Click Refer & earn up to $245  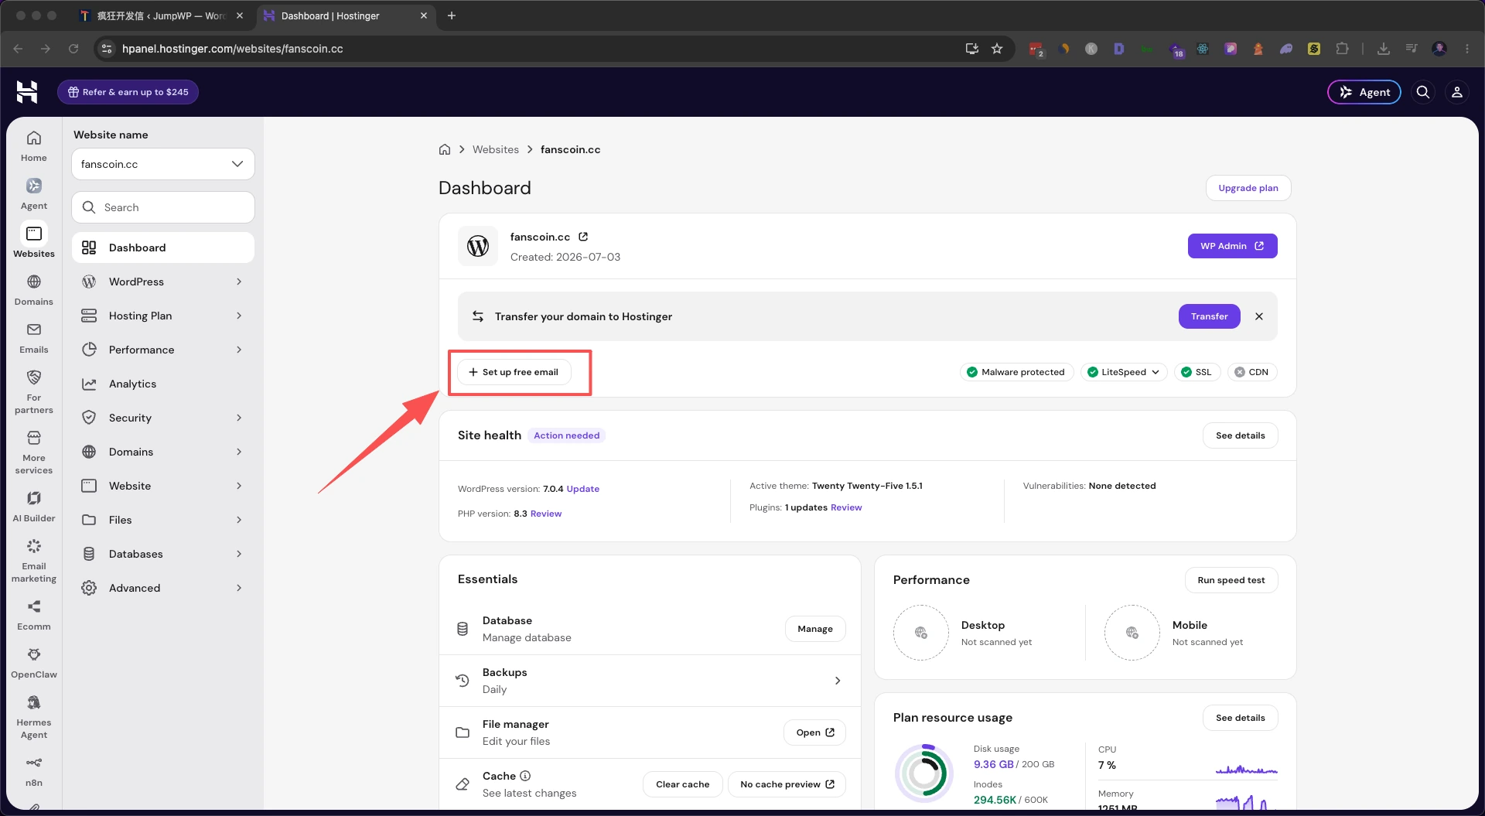pyautogui.click(x=128, y=92)
